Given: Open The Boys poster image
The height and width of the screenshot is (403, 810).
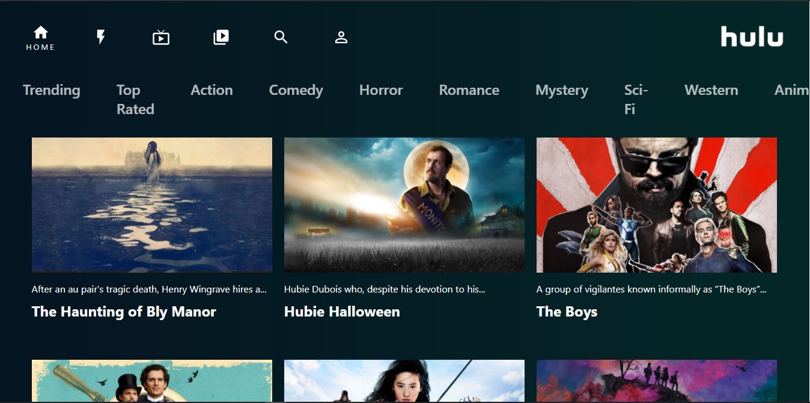Looking at the screenshot, I should click(x=657, y=205).
